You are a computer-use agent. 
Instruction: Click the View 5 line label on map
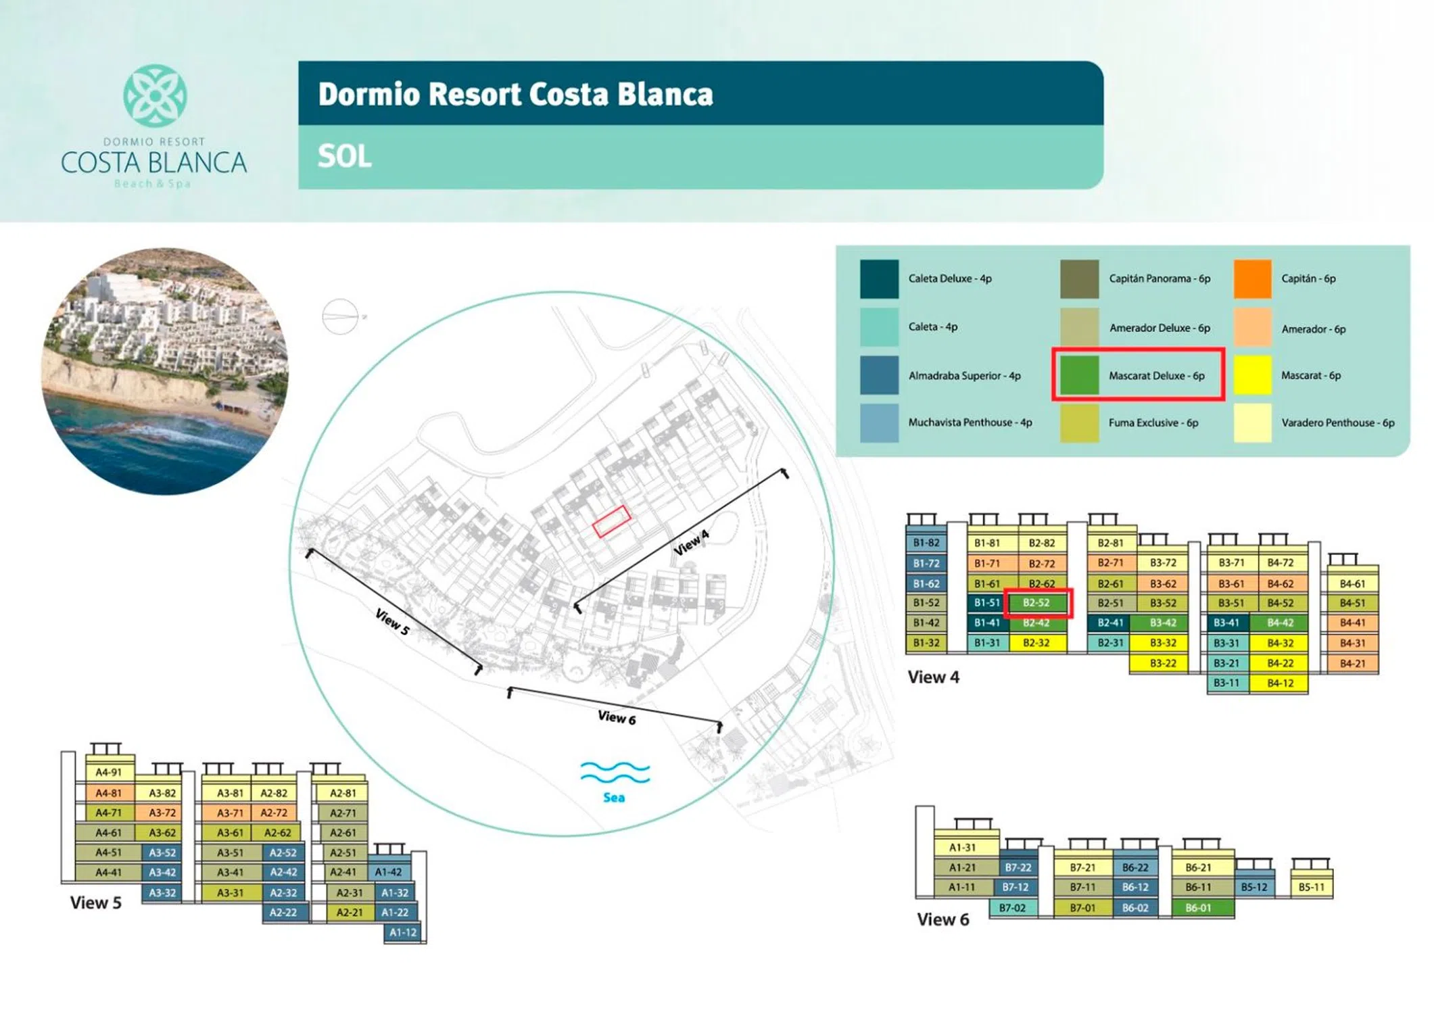[392, 621]
